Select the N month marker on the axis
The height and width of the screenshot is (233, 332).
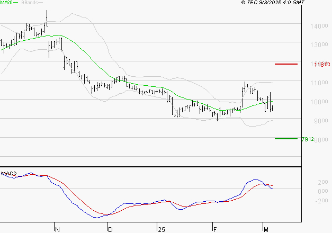click(x=57, y=229)
